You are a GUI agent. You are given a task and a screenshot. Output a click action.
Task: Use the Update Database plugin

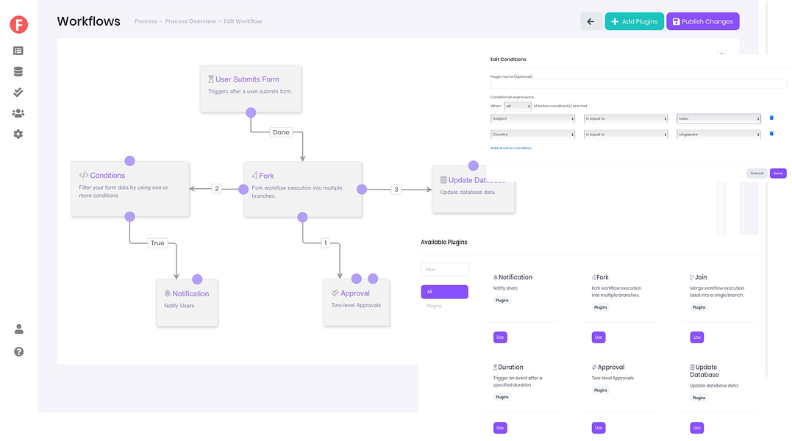(697, 428)
